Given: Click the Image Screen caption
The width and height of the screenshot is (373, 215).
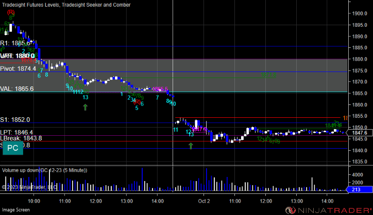Looking at the screenshot, I should pos(15,210).
